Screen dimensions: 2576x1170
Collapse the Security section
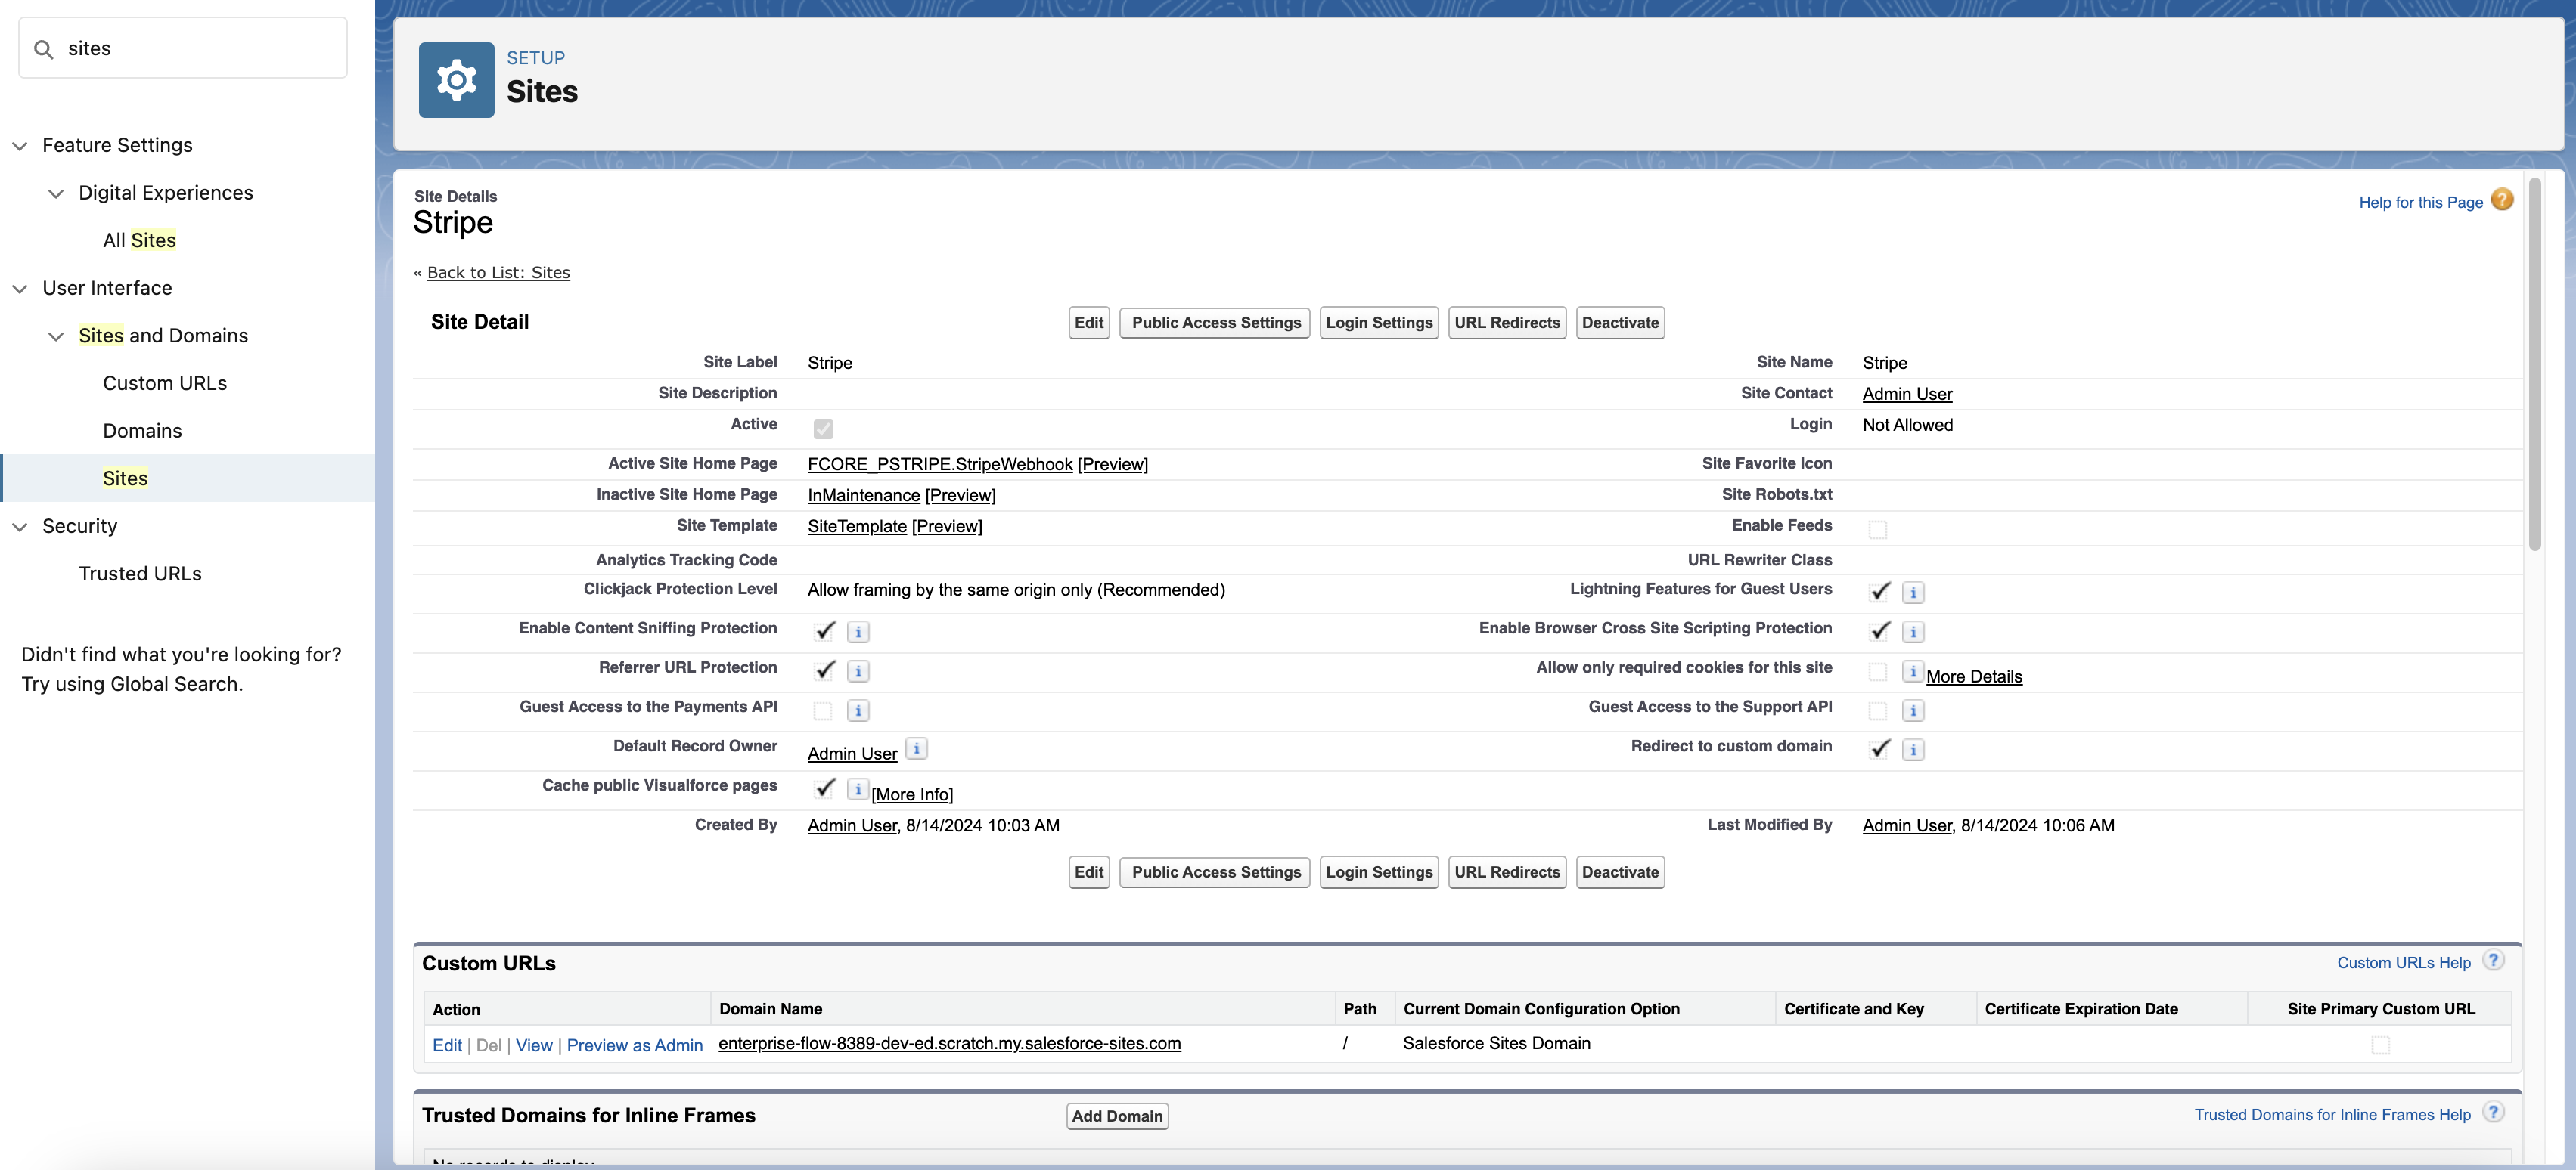[20, 527]
